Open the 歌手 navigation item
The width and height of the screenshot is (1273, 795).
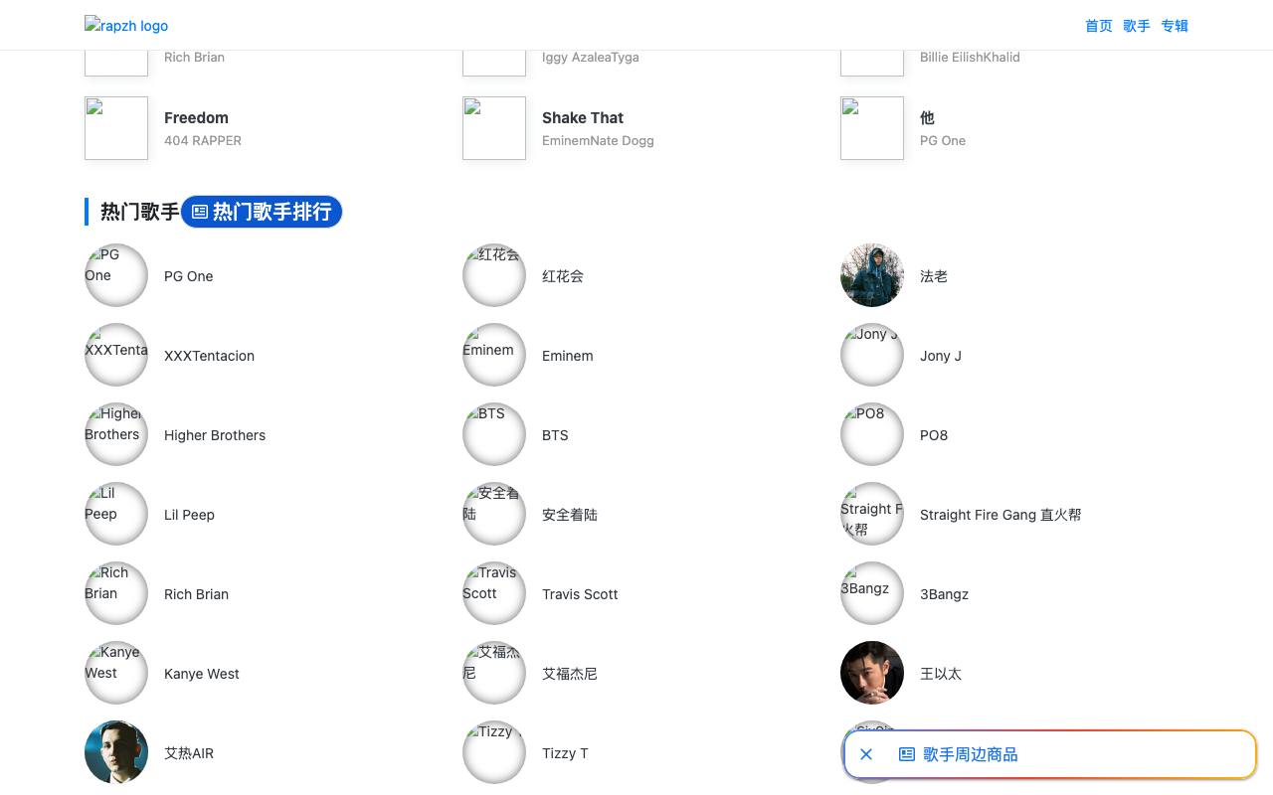1137,26
